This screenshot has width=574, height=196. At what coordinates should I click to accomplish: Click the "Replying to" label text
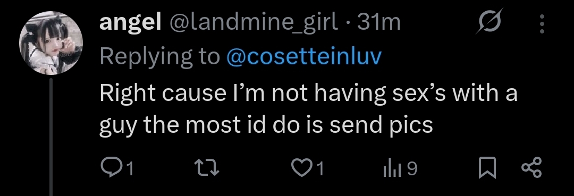(x=159, y=57)
